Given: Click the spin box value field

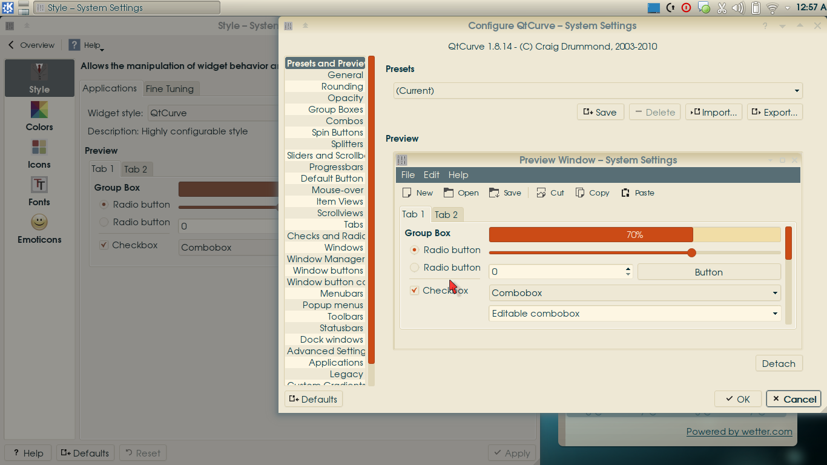Looking at the screenshot, I should (x=556, y=272).
